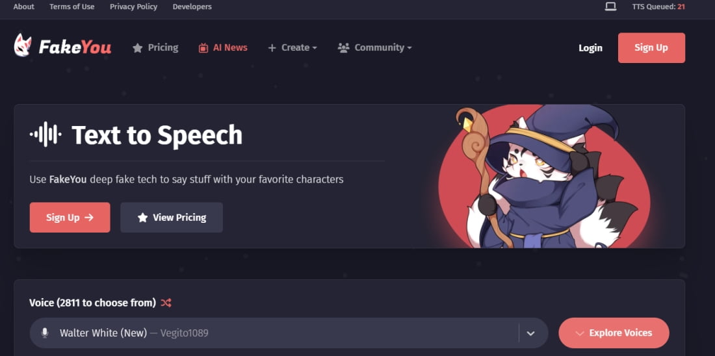Open the voice selection dropdown arrow
715x356 pixels.
(530, 333)
